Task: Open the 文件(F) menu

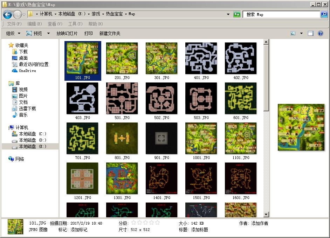Action: [x=14, y=24]
